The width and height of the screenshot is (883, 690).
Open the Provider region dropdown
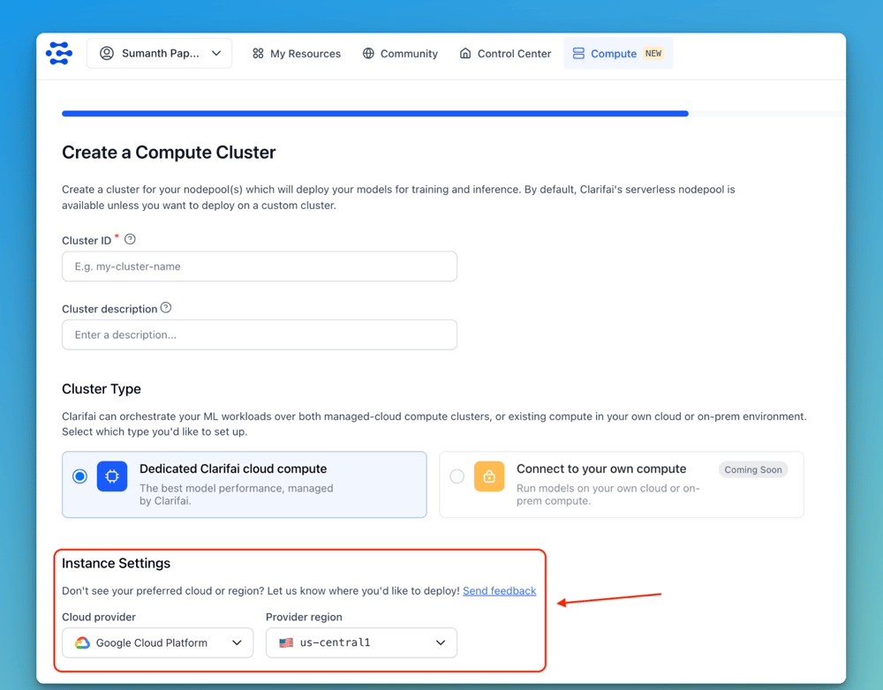(361, 643)
